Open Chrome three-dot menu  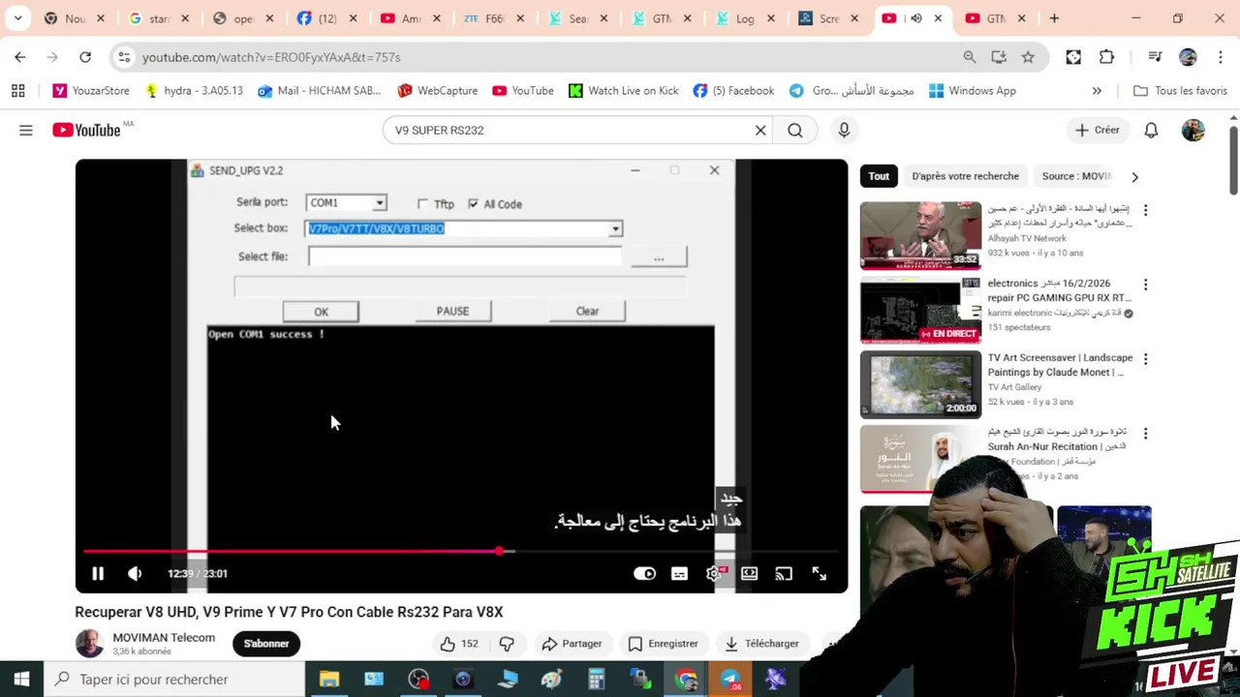pos(1220,57)
